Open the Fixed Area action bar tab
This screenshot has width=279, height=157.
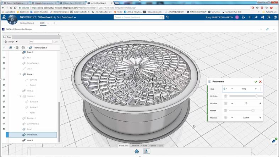click(124, 146)
